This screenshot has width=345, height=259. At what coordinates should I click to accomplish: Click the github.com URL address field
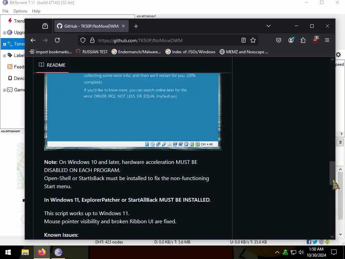click(167, 40)
